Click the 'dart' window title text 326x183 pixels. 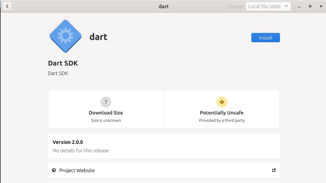click(x=164, y=6)
